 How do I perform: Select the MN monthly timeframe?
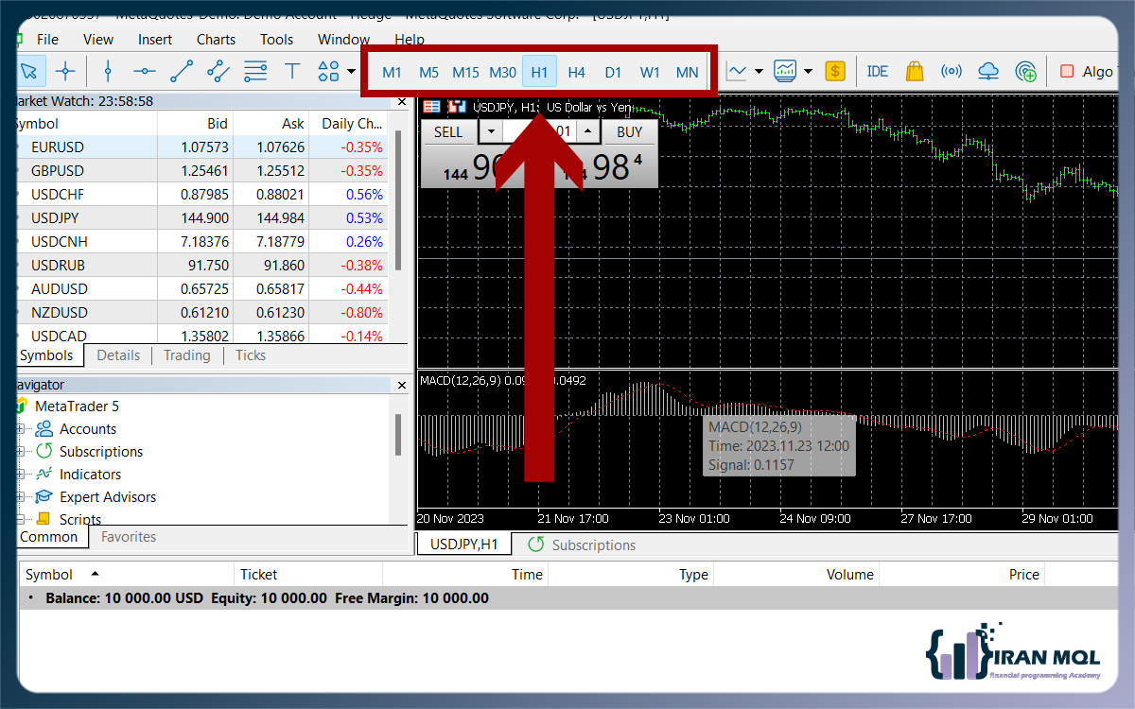point(688,72)
